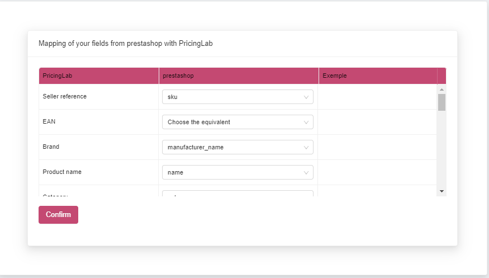The image size is (489, 278).
Task: Click the chevron in the Product name dropdown
Action: [x=306, y=173]
